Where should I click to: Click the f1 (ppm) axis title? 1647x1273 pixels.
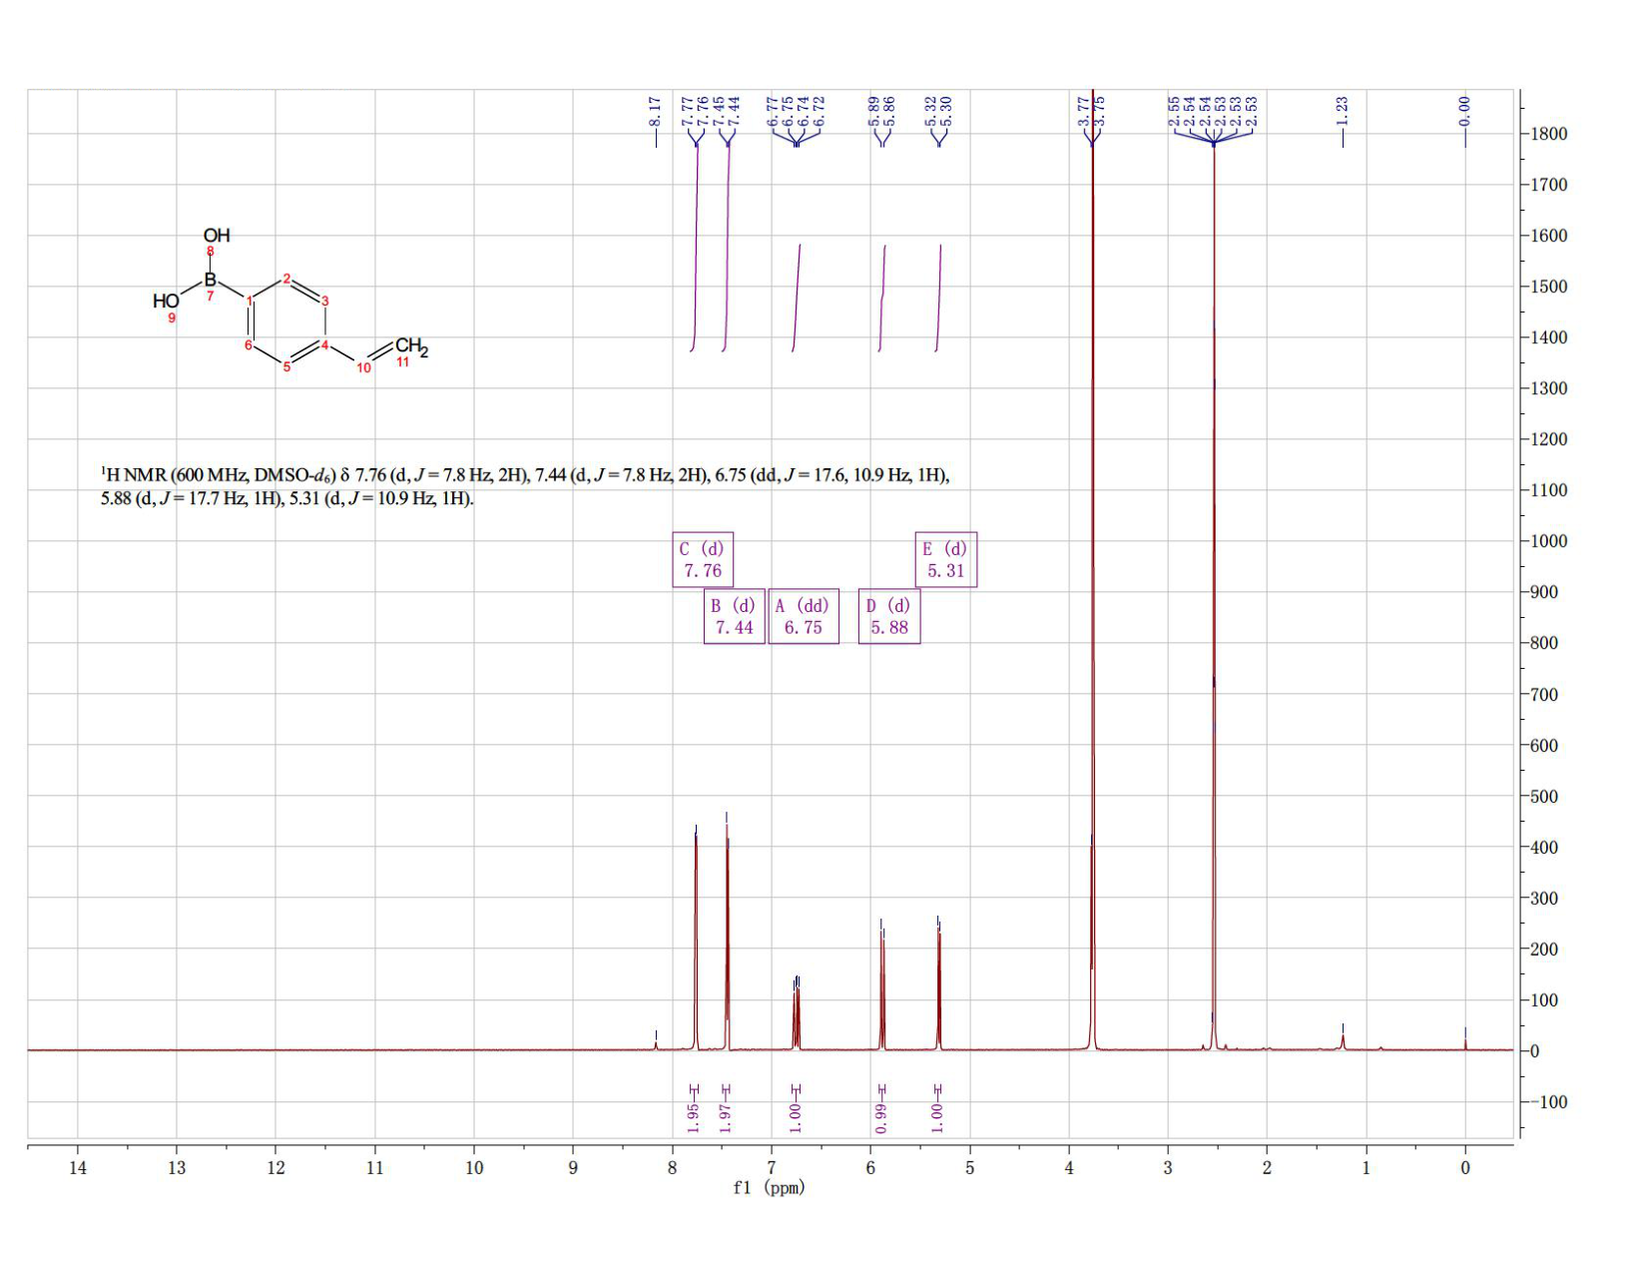(769, 1188)
